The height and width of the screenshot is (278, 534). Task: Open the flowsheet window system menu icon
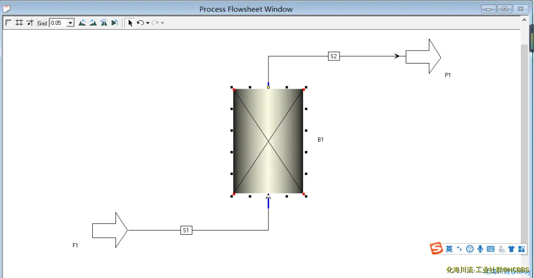[x=6, y=9]
